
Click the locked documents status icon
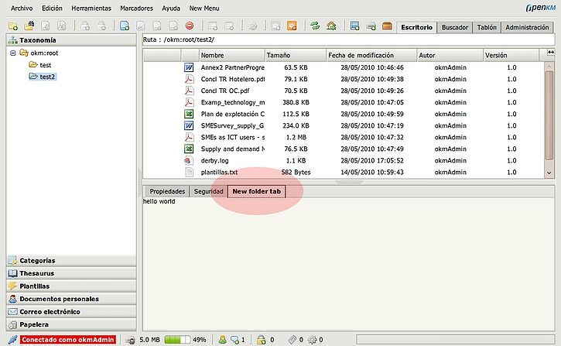coord(262,340)
